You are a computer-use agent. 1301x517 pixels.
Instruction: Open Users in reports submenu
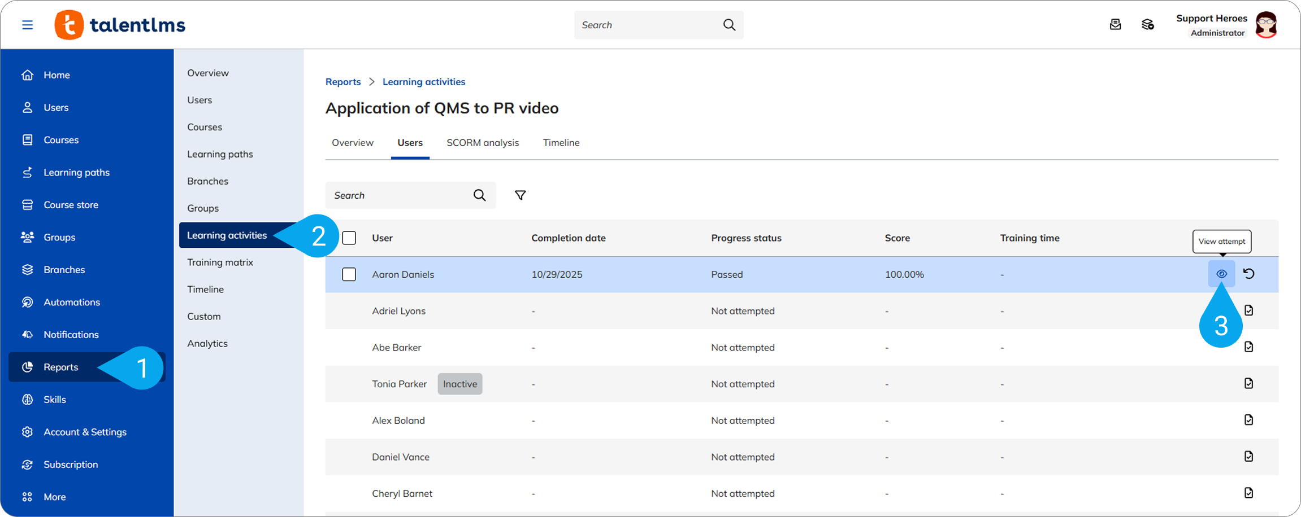pos(200,100)
